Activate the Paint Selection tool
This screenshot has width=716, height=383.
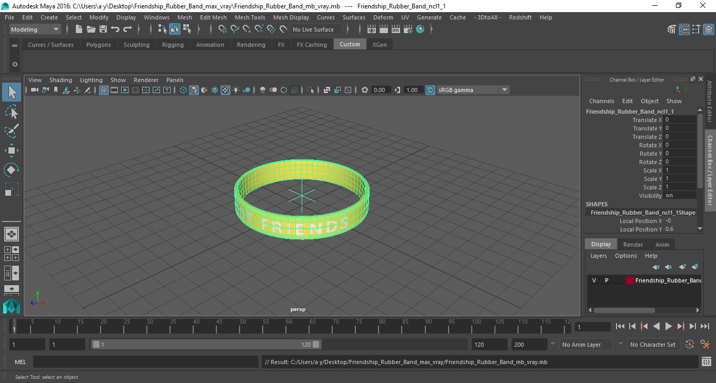(x=12, y=131)
